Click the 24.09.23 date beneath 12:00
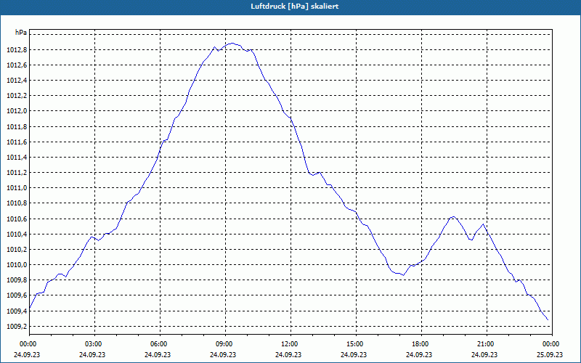 click(288, 354)
